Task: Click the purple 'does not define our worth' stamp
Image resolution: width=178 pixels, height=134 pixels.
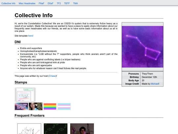Action: (x=21, y=106)
